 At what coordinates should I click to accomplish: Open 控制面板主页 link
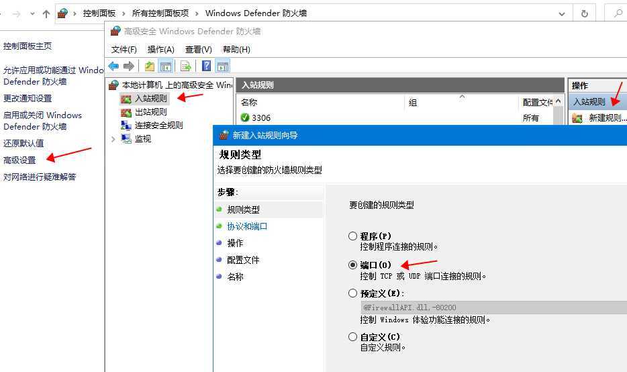[28, 46]
